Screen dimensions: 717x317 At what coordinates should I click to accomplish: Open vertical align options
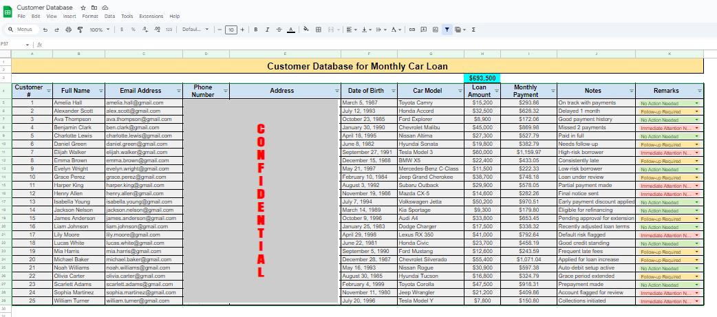(366, 30)
